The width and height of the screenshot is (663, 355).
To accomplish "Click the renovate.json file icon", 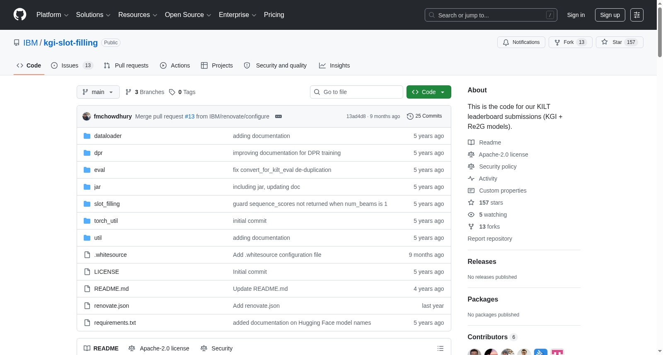I will coord(87,306).
